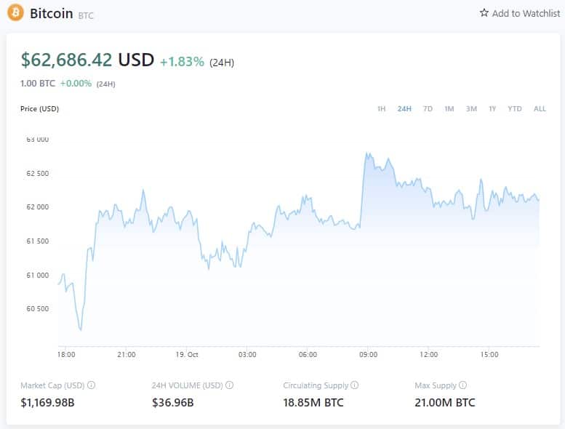This screenshot has height=429, width=565.
Task: Click the Max Supply label
Action: pyautogui.click(x=436, y=385)
